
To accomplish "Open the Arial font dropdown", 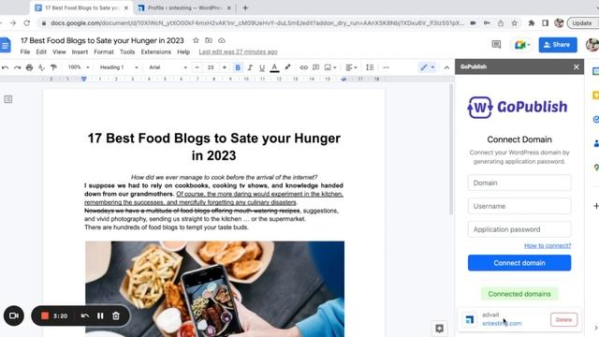I will coord(168,67).
